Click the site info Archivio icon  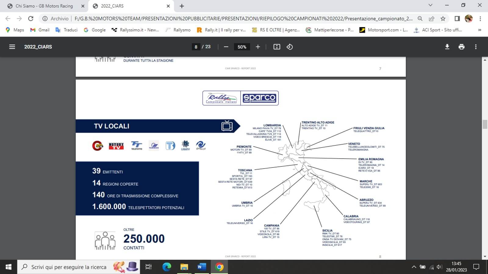45,19
